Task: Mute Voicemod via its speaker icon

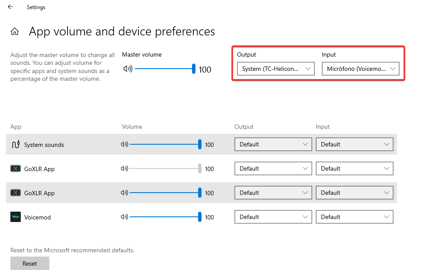Action: [x=125, y=217]
